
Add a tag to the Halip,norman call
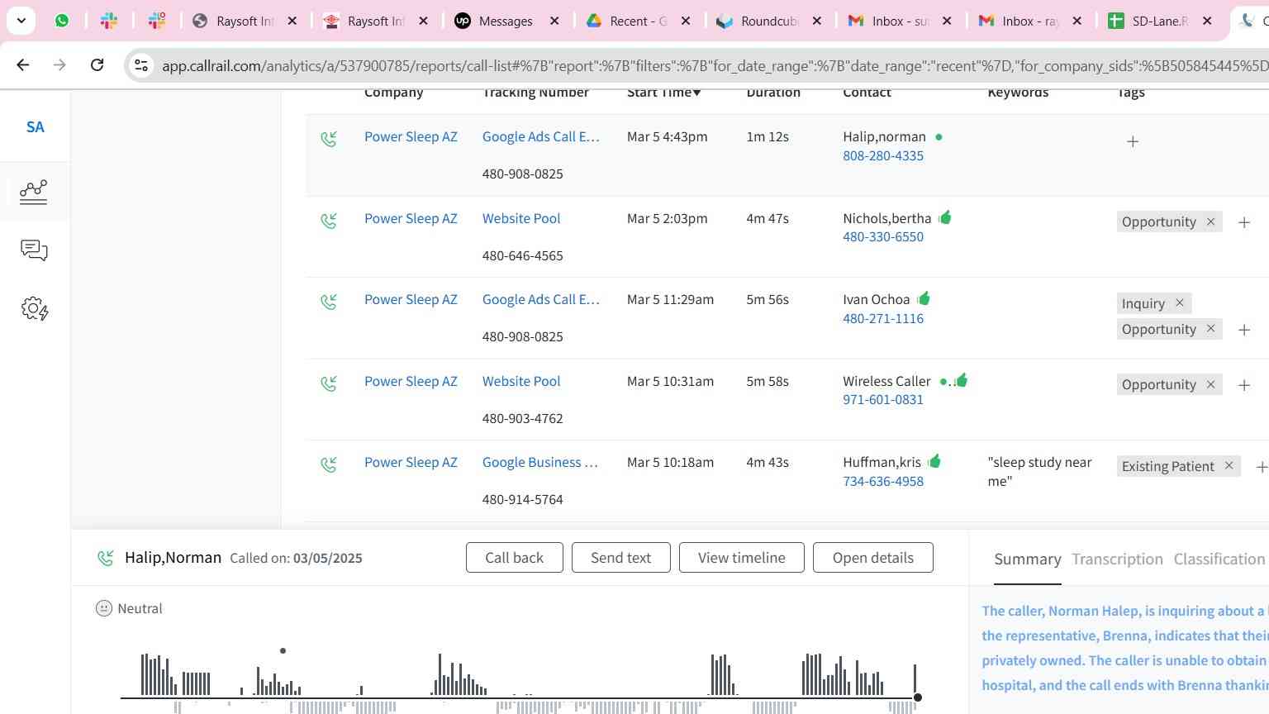[1133, 142]
